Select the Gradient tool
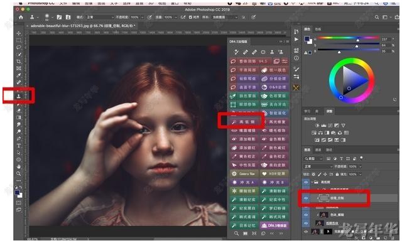This screenshot has height=243, width=402. click(x=19, y=117)
